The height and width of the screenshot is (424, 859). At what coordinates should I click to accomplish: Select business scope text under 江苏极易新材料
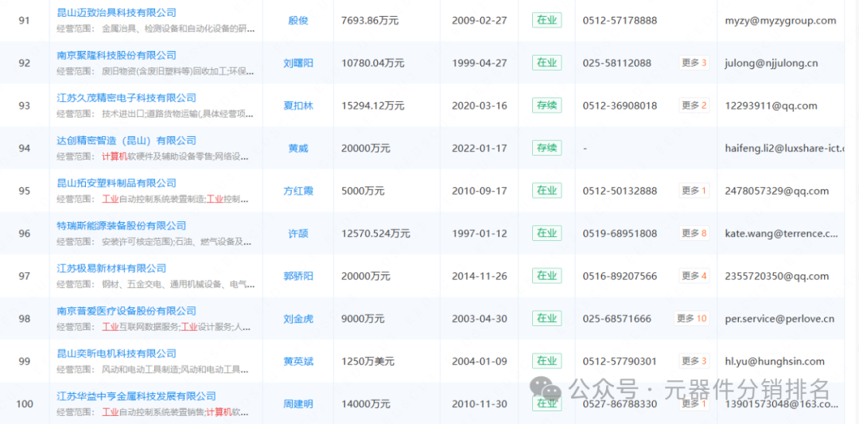tap(156, 284)
